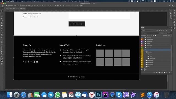The width and height of the screenshot is (176, 99).
Task: Select the Pen tool
Action: click(x=2, y=37)
